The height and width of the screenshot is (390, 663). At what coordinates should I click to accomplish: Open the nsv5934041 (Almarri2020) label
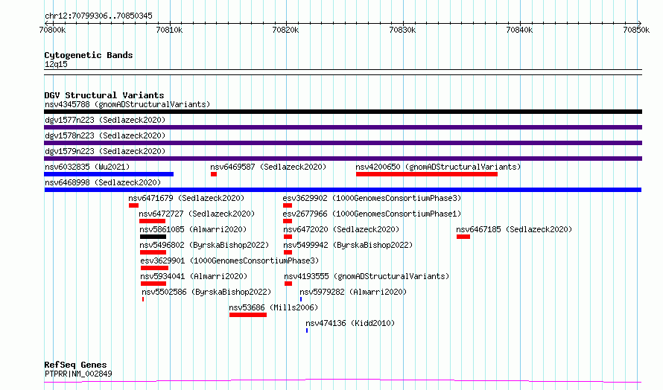[x=194, y=276]
